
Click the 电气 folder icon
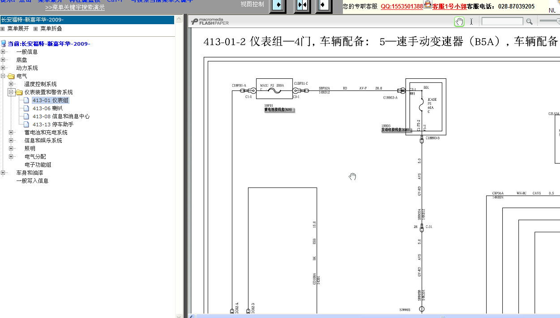click(11, 76)
